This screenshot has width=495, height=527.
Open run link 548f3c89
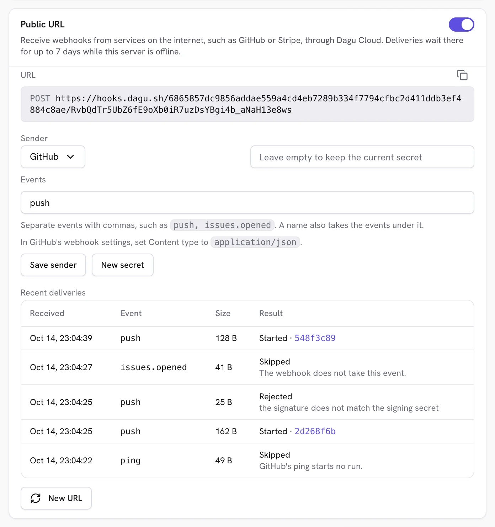tap(315, 338)
